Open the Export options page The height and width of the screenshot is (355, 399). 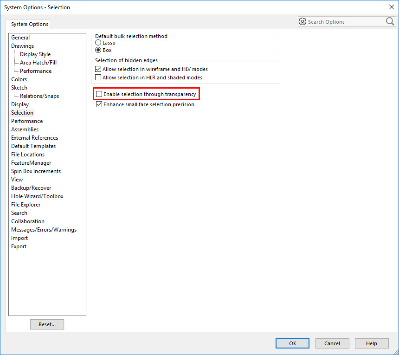19,246
